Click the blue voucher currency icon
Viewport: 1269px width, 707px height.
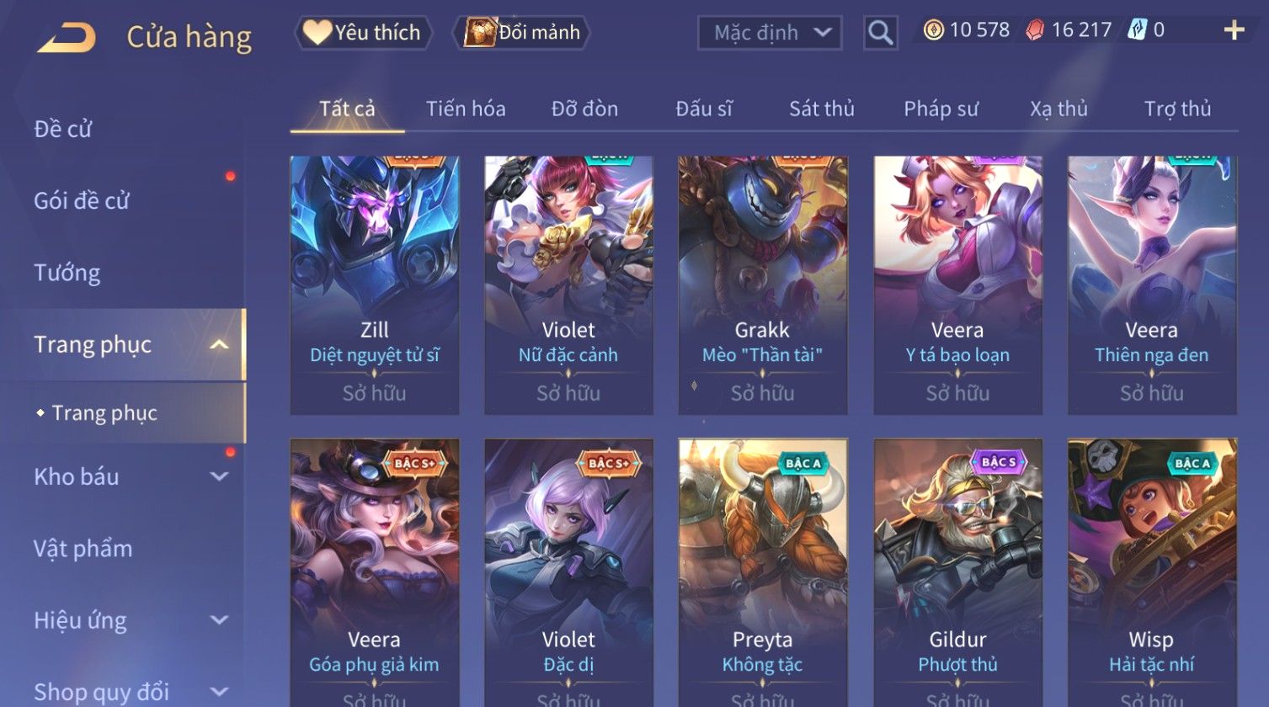1138,30
